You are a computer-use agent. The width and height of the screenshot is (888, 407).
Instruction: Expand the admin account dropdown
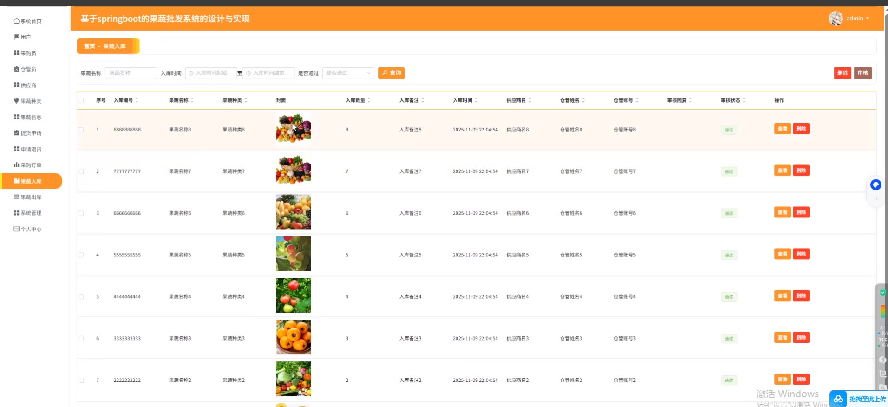868,19
